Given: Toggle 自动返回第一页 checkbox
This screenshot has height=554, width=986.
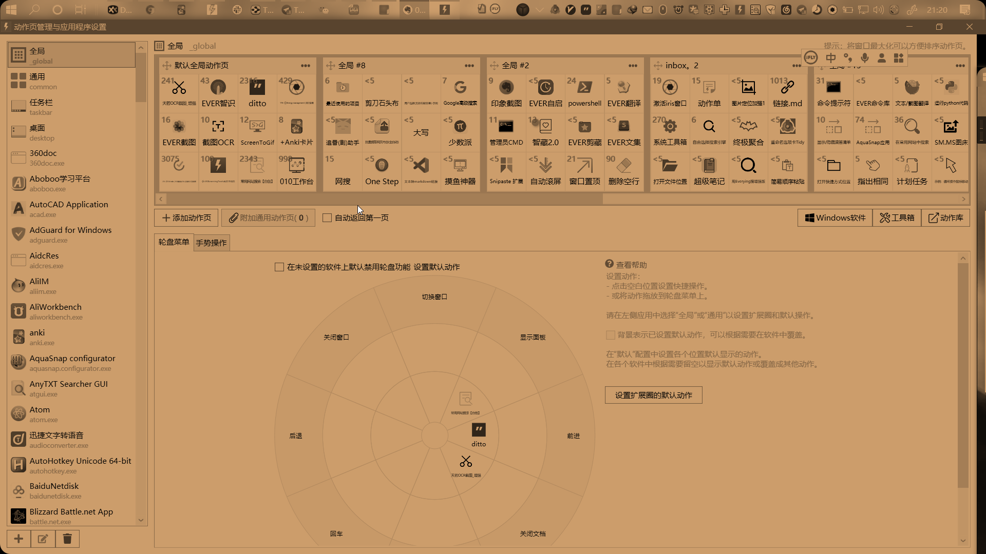Looking at the screenshot, I should pyautogui.click(x=327, y=218).
